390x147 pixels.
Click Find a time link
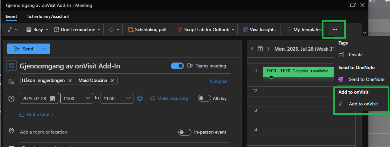coord(36,115)
